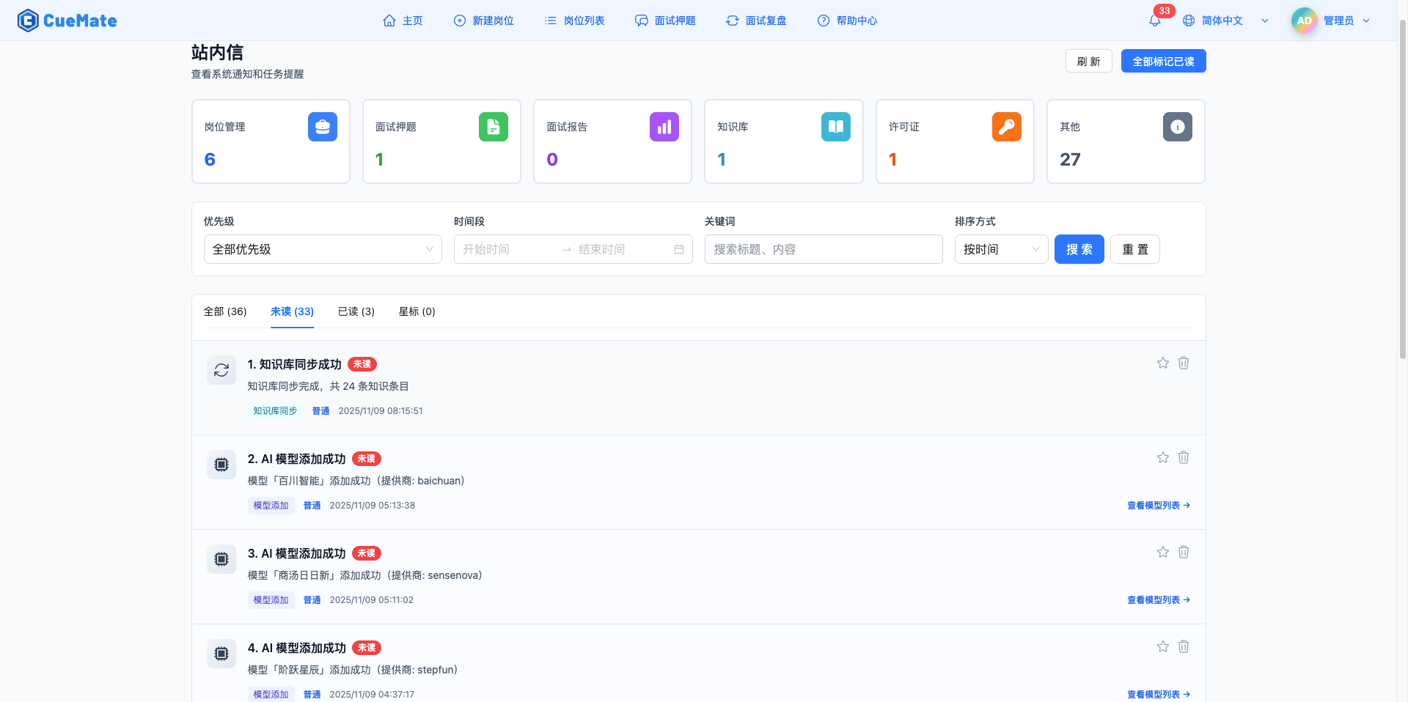The height and width of the screenshot is (702, 1408).
Task: Open the 简体中文 language selector
Action: pos(1225,21)
